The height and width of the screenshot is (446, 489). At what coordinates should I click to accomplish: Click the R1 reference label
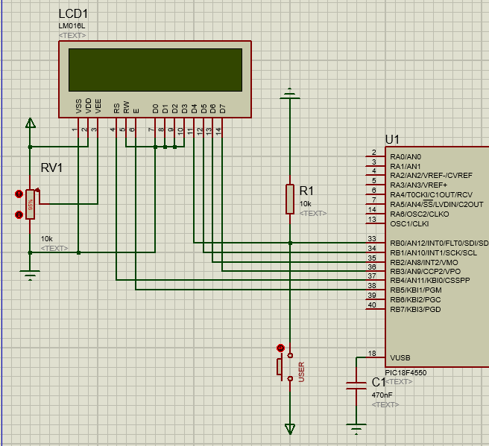pyautogui.click(x=306, y=191)
